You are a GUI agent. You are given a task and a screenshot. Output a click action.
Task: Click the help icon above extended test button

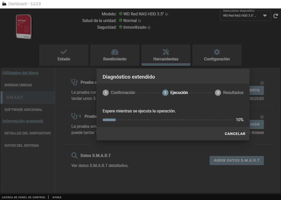coord(262,117)
